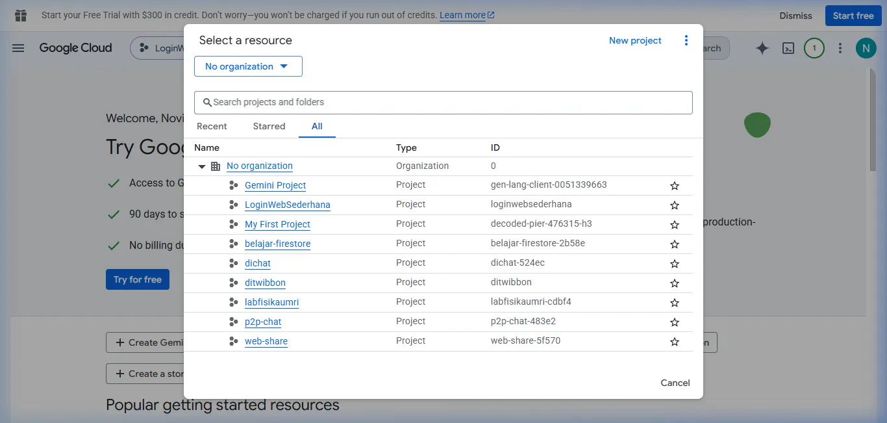Click the Name column header
This screenshot has height=423, width=887.
[x=206, y=147]
